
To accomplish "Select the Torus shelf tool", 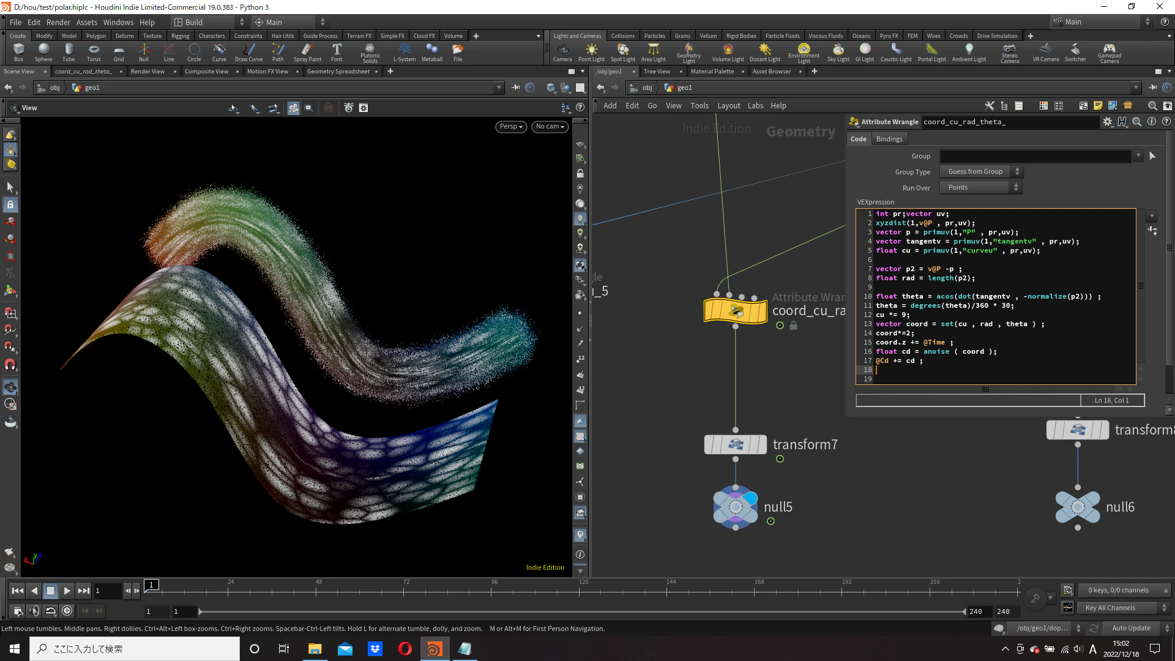I will [94, 53].
